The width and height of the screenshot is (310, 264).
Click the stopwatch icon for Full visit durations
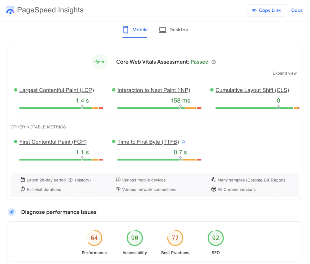pos(23,189)
